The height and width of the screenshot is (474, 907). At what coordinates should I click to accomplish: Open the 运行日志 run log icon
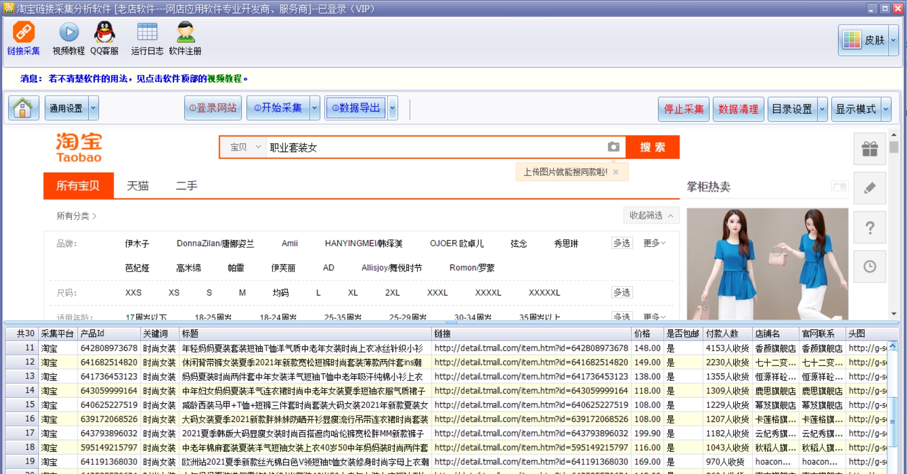tap(147, 33)
